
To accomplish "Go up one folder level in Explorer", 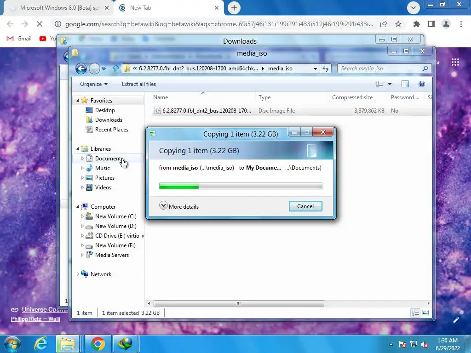I will click(116, 69).
